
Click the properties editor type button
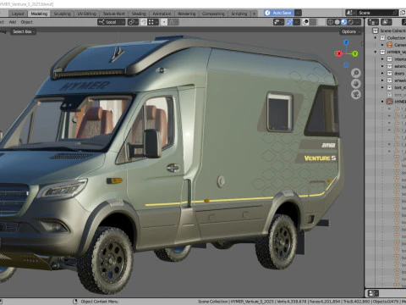pos(373,293)
